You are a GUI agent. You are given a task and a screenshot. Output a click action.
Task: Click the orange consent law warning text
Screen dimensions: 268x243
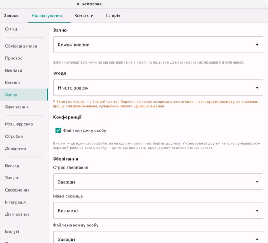(155, 104)
